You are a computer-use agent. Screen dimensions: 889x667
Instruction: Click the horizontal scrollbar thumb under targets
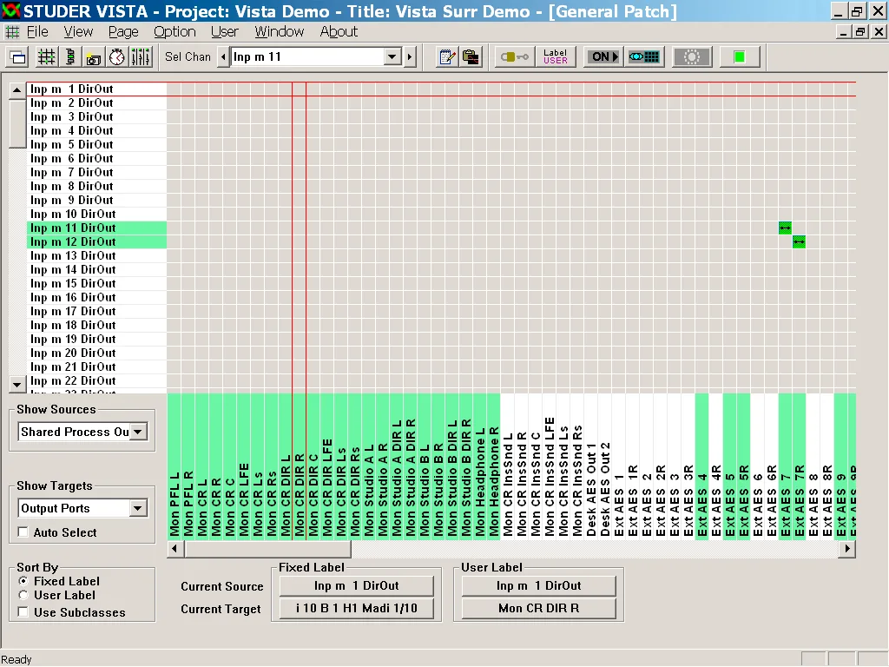(x=268, y=549)
